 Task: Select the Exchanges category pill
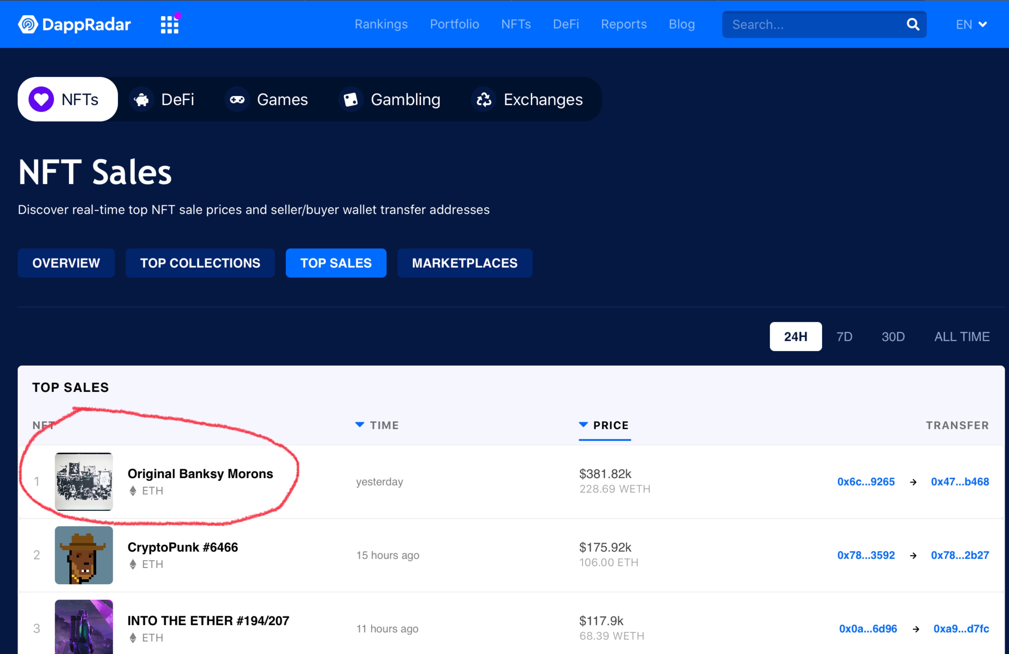pos(528,99)
